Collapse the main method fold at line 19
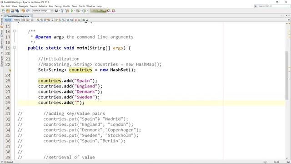The width and height of the screenshot is (291, 164). click(15, 47)
